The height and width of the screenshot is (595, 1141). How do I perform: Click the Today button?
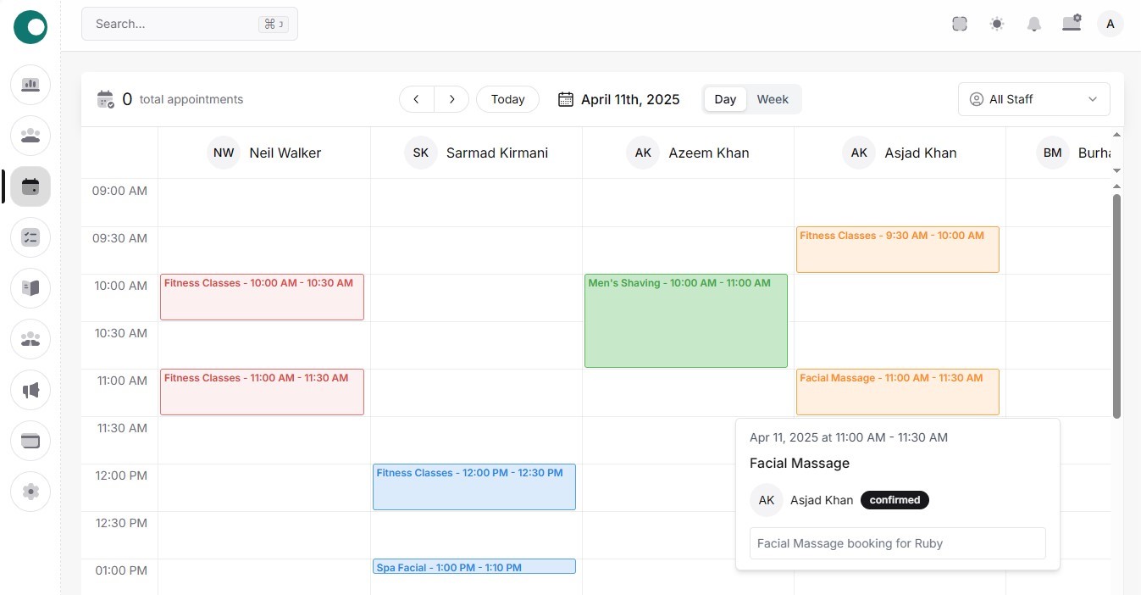tap(507, 99)
